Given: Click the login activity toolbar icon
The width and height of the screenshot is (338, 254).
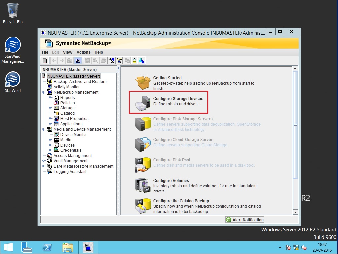Looking at the screenshot, I should (141, 60).
